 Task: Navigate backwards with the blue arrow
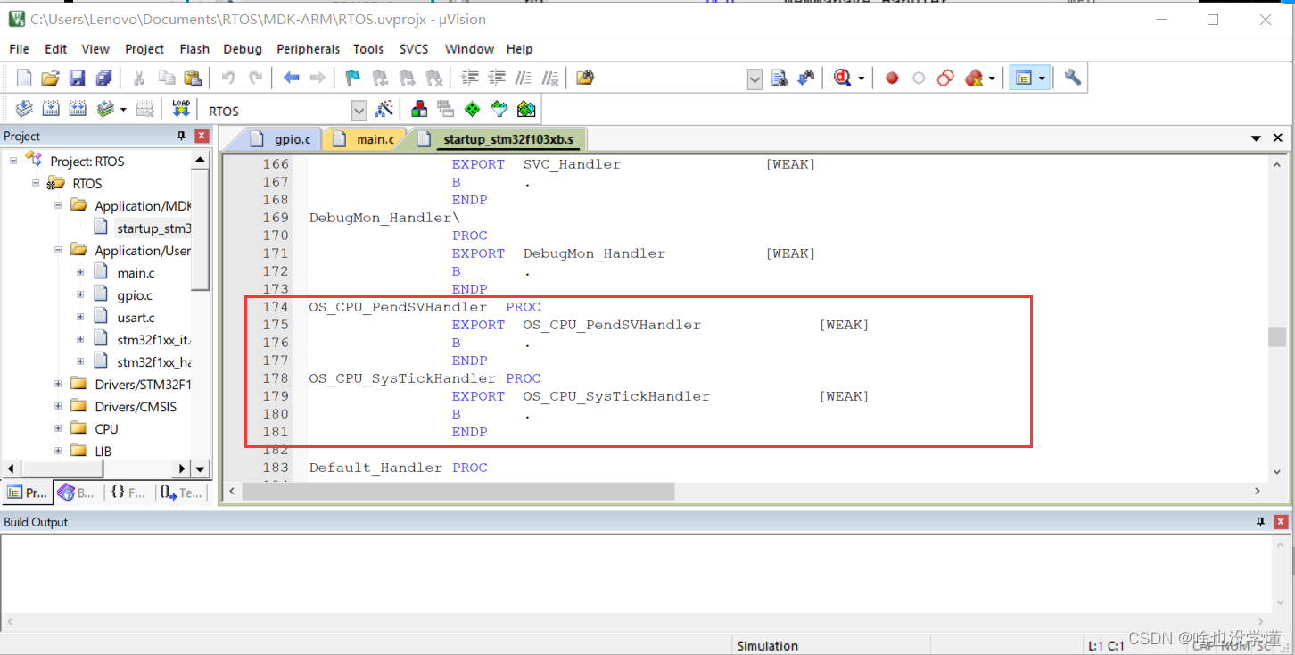tap(291, 79)
